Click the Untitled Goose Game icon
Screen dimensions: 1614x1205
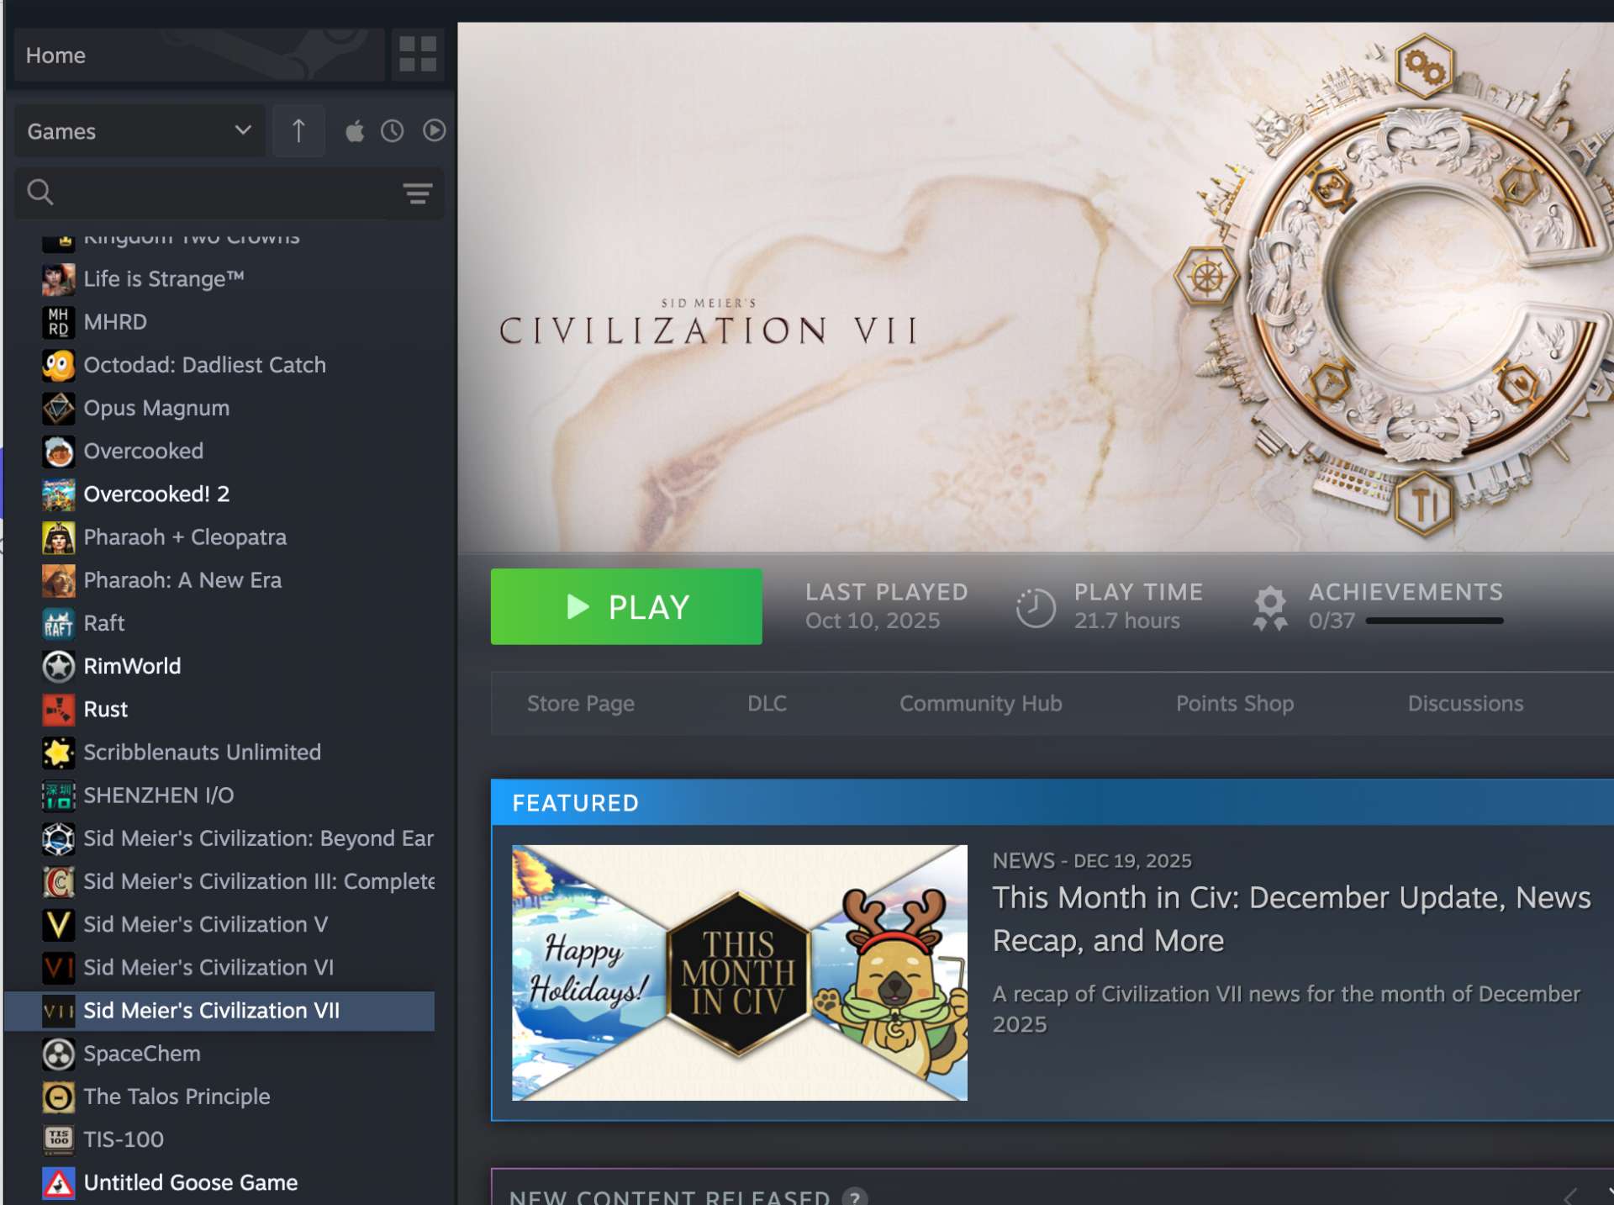coord(58,1183)
